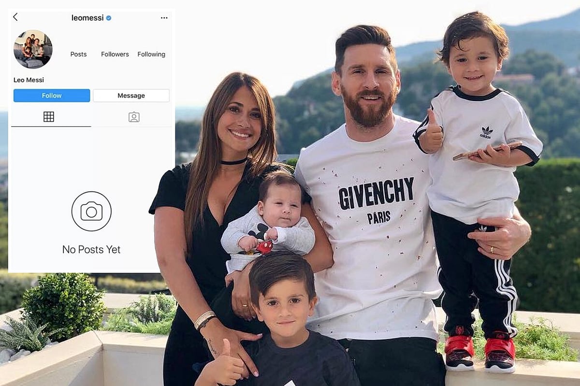Open the three-dot options menu

[x=164, y=18]
